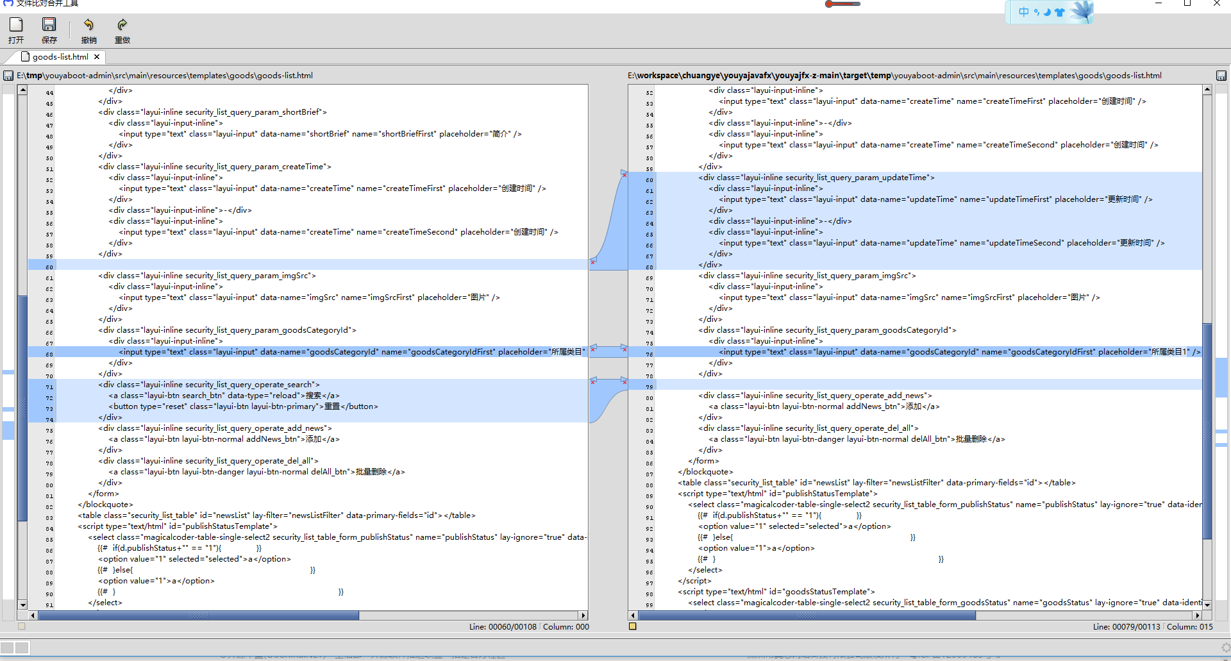Click the left pane vertical scrollbar thumb
1231x661 pixels.
click(22, 408)
